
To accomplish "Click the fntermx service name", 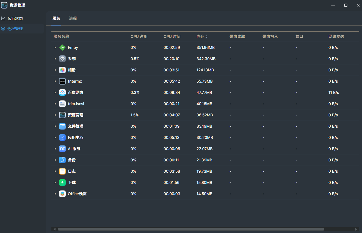I will (75, 81).
